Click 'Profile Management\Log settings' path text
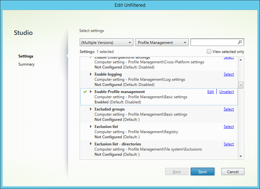Screen dimensions: 260x189 click(156, 79)
